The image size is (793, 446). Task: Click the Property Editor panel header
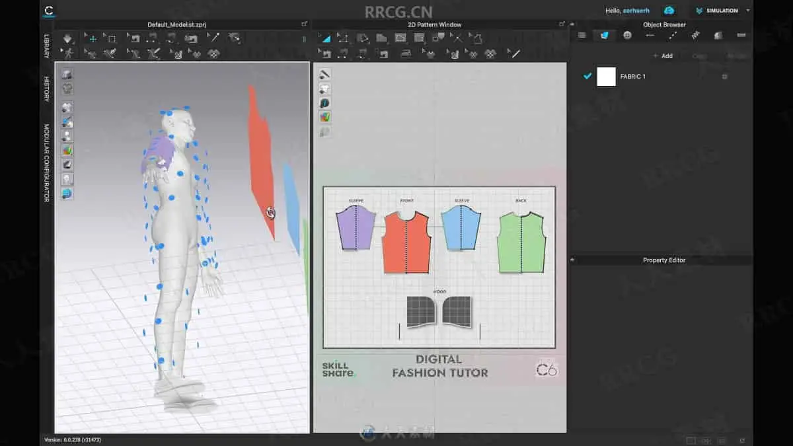(663, 260)
